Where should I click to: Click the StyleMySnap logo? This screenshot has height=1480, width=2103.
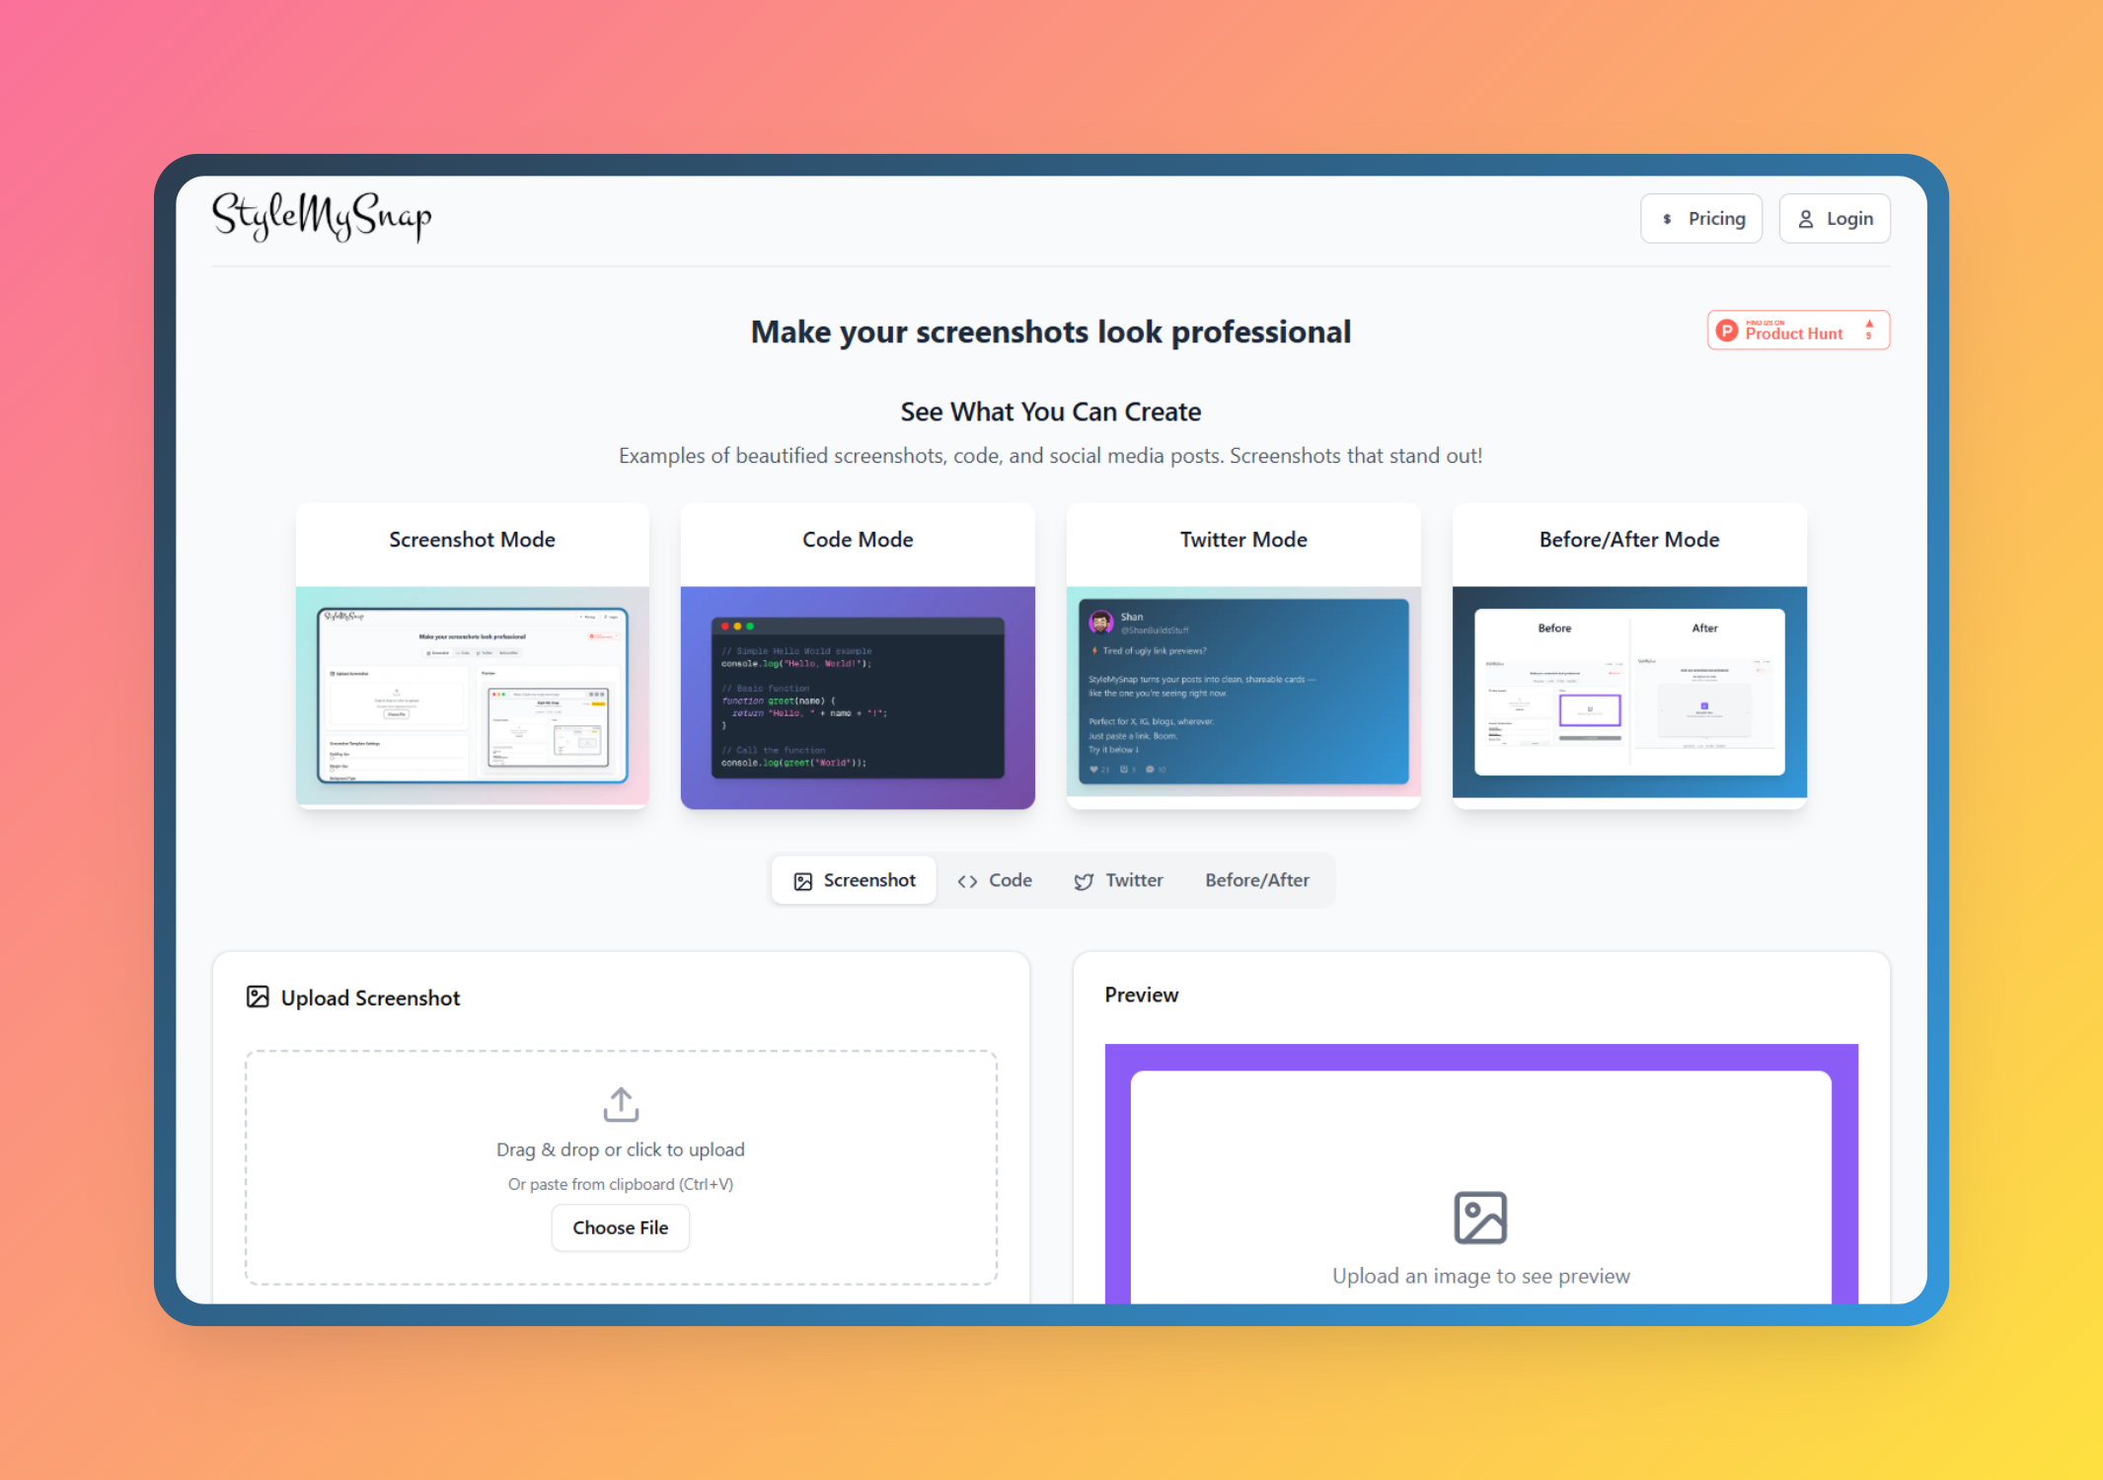click(x=322, y=216)
